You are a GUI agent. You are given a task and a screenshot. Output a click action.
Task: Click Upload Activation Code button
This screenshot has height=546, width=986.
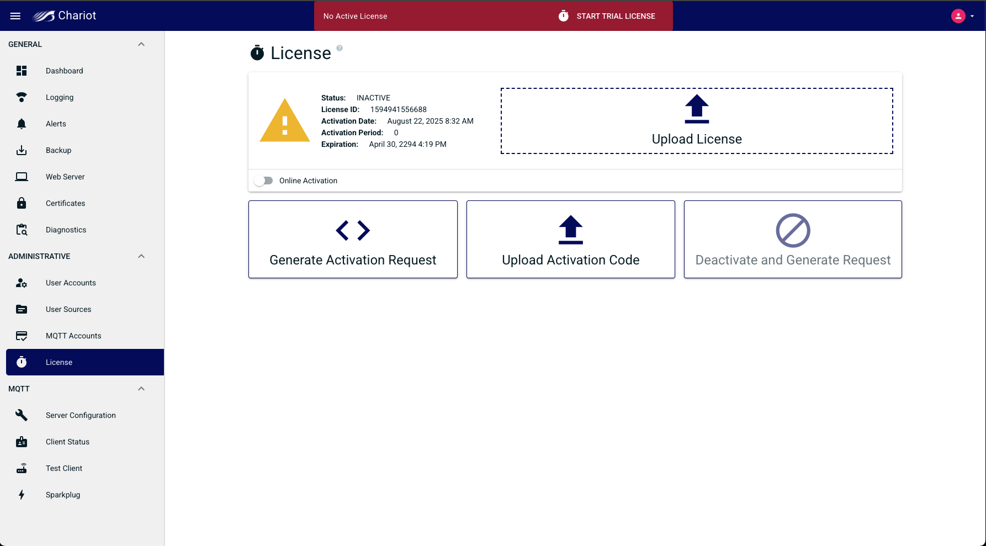point(570,239)
